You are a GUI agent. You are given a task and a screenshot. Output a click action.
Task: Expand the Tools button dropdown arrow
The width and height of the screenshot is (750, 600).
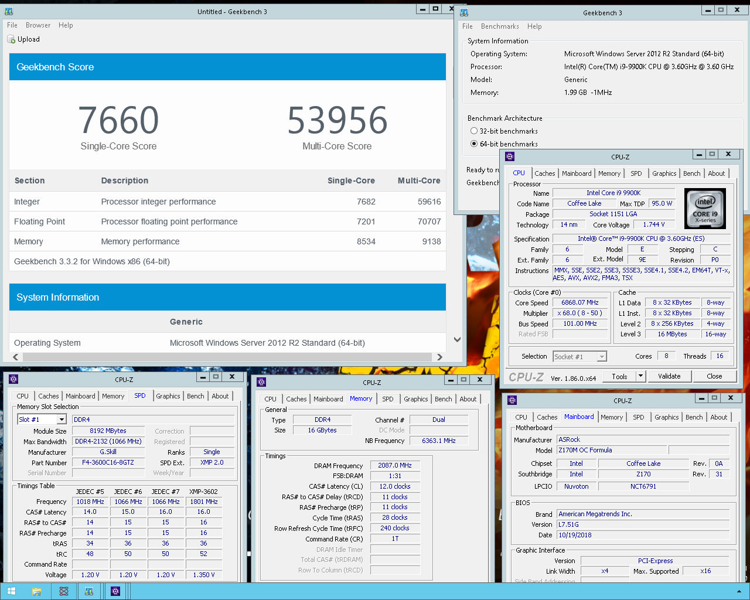640,376
